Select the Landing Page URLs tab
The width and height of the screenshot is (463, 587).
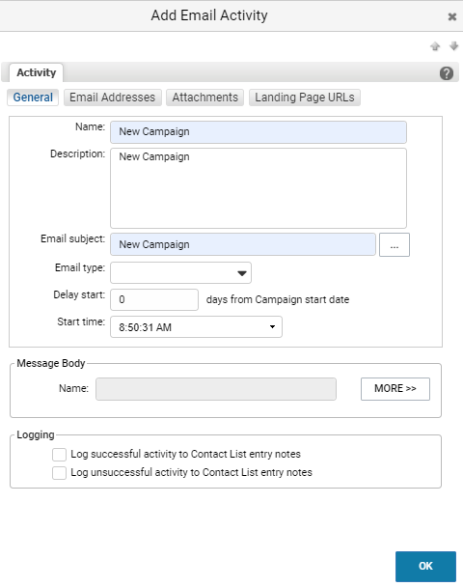point(305,98)
